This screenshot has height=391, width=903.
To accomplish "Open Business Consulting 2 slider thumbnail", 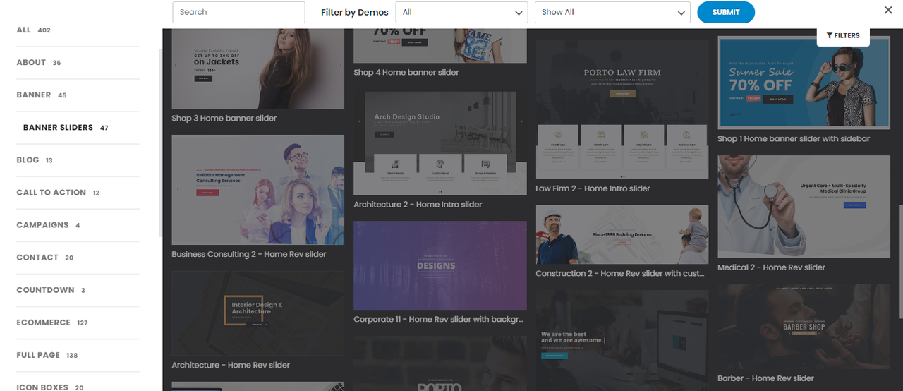I will click(258, 190).
